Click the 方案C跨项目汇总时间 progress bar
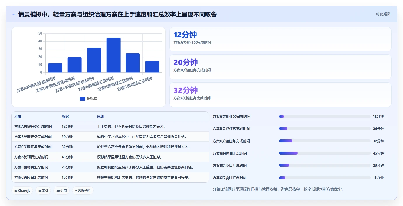403x206 pixels. point(325,177)
